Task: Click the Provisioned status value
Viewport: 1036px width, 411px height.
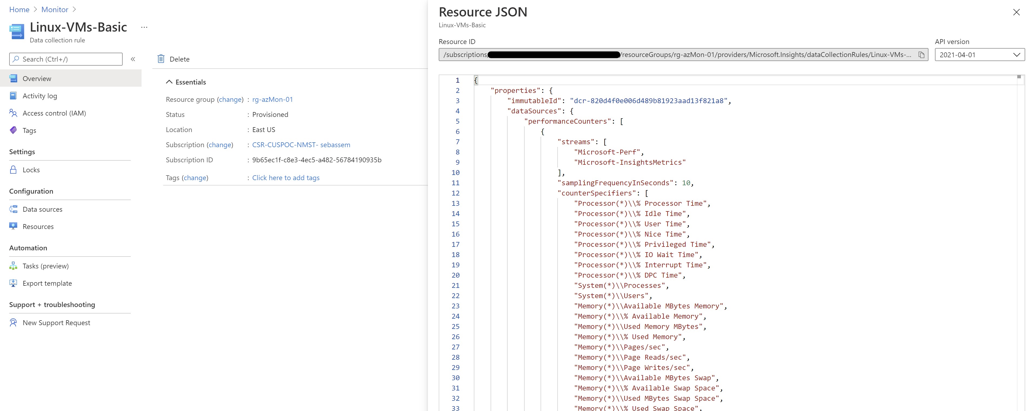Action: [270, 114]
